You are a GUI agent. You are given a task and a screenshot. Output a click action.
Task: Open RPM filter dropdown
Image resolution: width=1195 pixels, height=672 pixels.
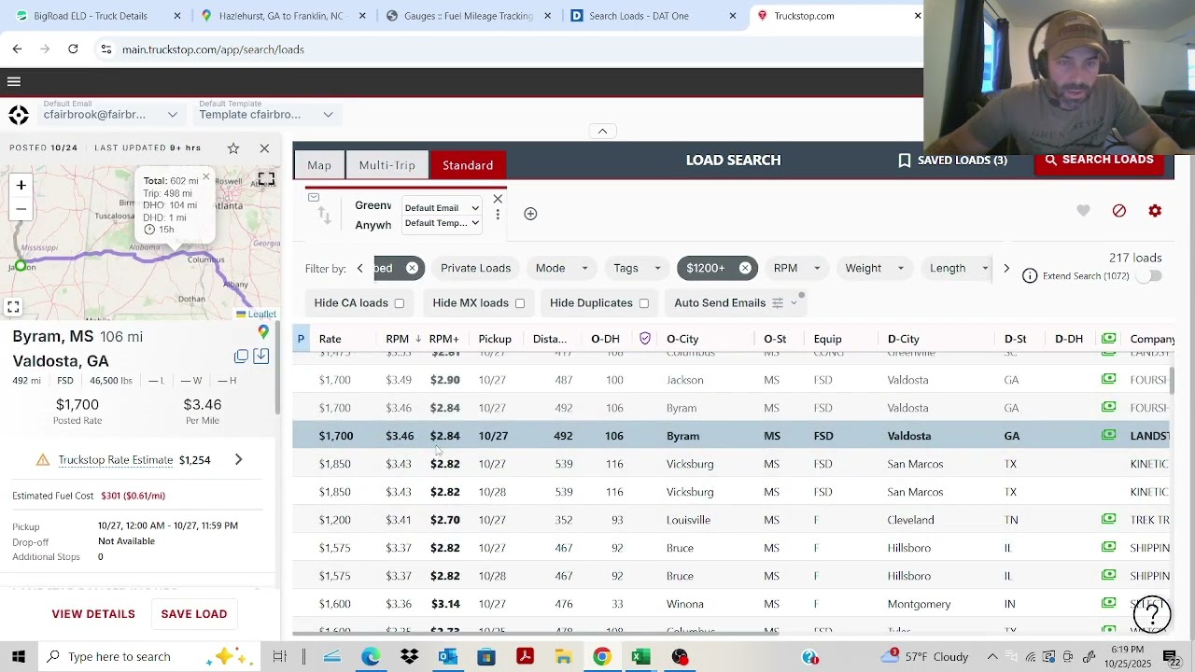795,269
